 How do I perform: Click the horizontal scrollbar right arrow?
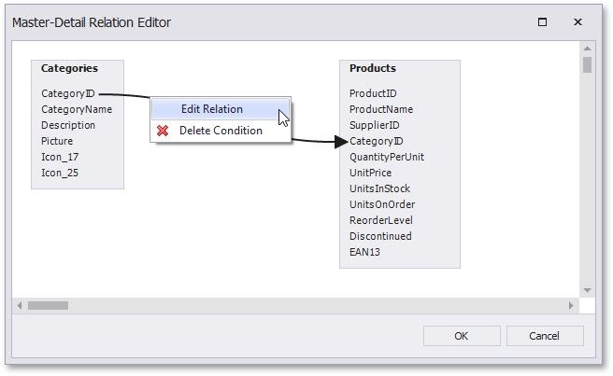572,305
